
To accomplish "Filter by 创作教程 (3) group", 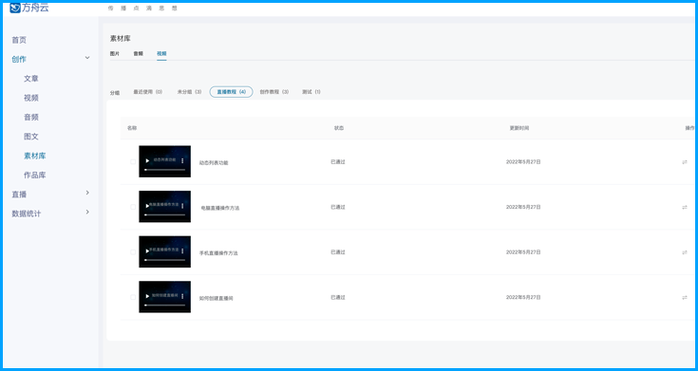I will pos(274,92).
